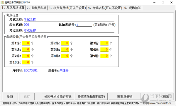Click the 注册码 label

click(53, 70)
